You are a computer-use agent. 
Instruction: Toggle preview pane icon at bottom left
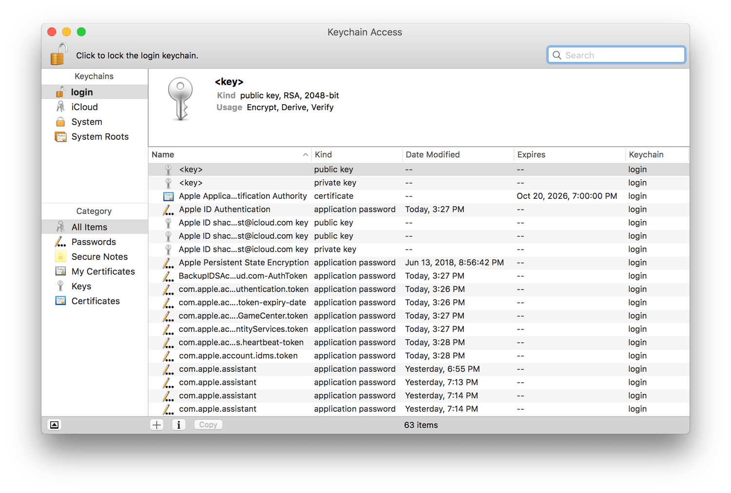pyautogui.click(x=55, y=425)
